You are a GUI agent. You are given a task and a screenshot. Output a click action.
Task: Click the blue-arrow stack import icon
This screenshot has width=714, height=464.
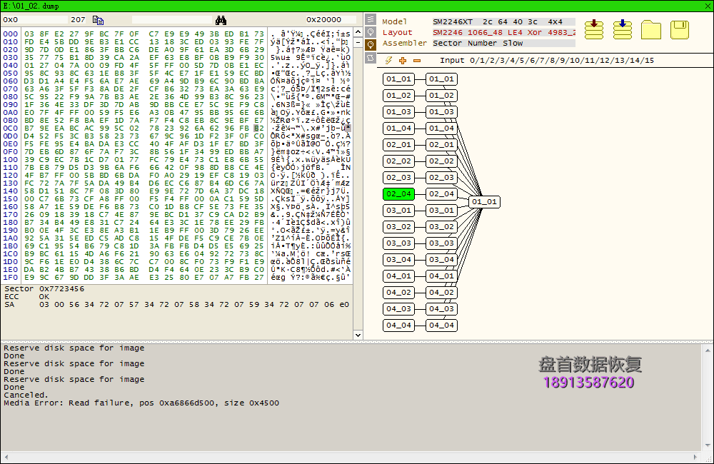coord(623,29)
